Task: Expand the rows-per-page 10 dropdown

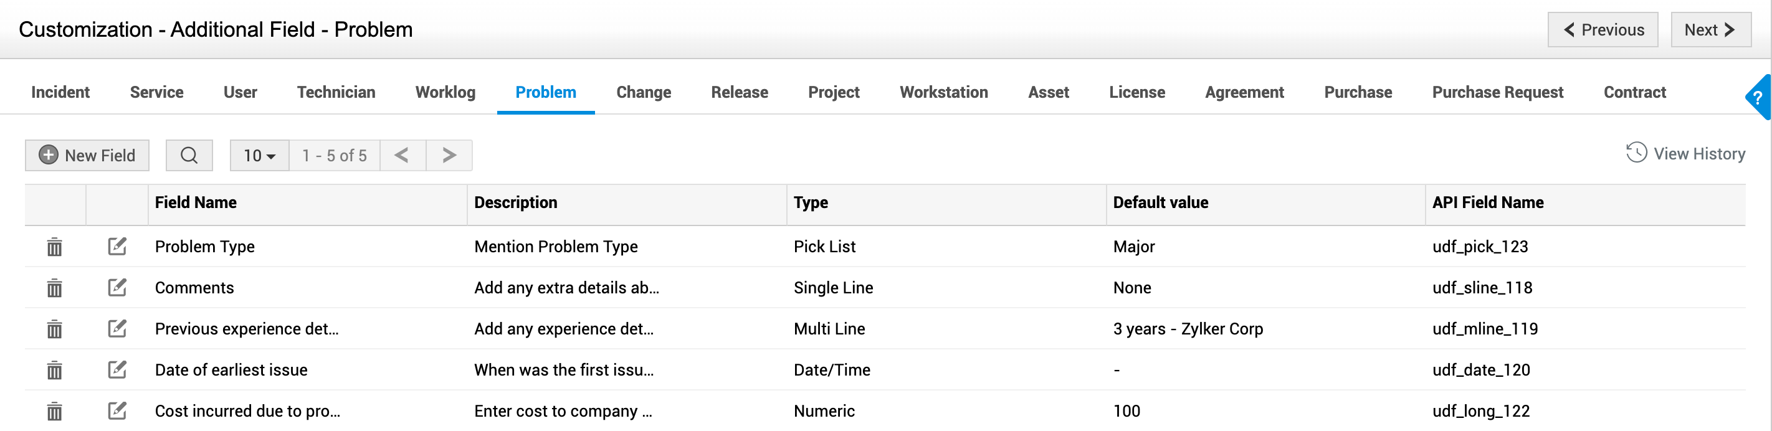Action: pyautogui.click(x=259, y=155)
